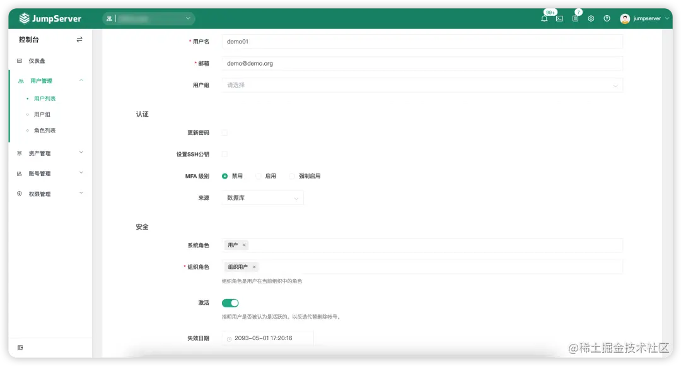This screenshot has height=366, width=681.
Task: Open the notification bell with 99+ badge
Action: (x=544, y=20)
